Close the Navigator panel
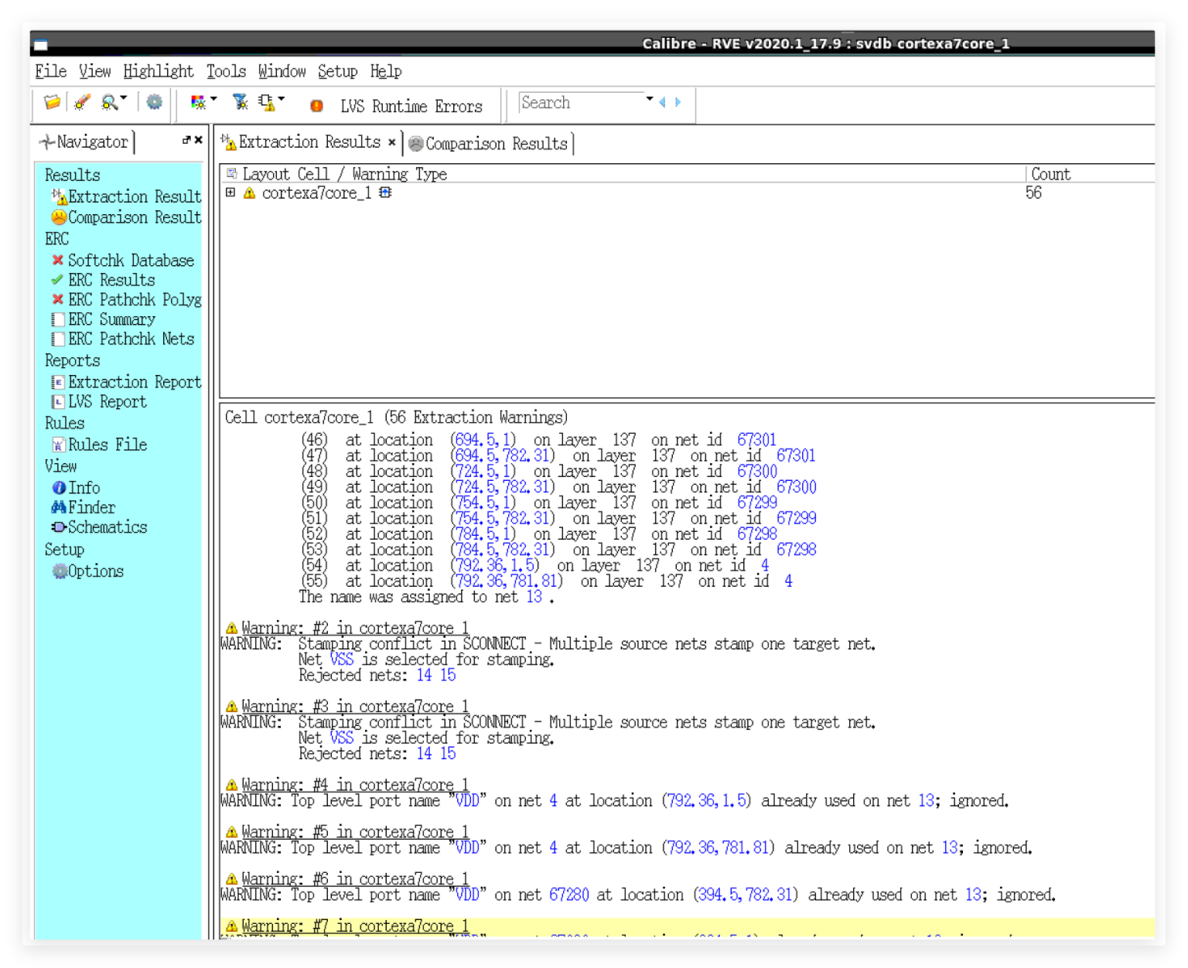The image size is (1188, 968). tap(199, 140)
